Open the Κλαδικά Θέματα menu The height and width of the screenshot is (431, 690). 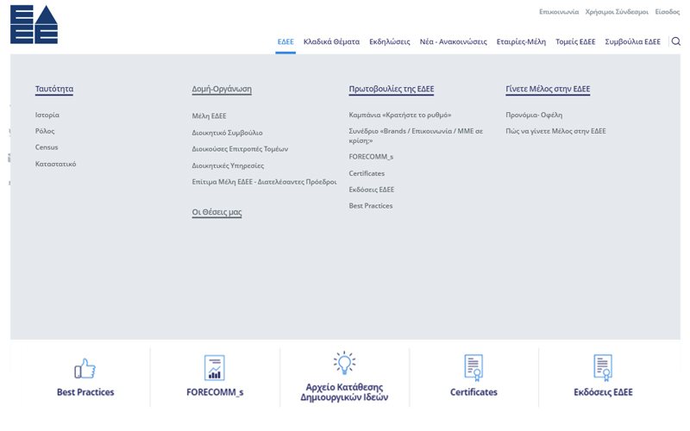[331, 41]
